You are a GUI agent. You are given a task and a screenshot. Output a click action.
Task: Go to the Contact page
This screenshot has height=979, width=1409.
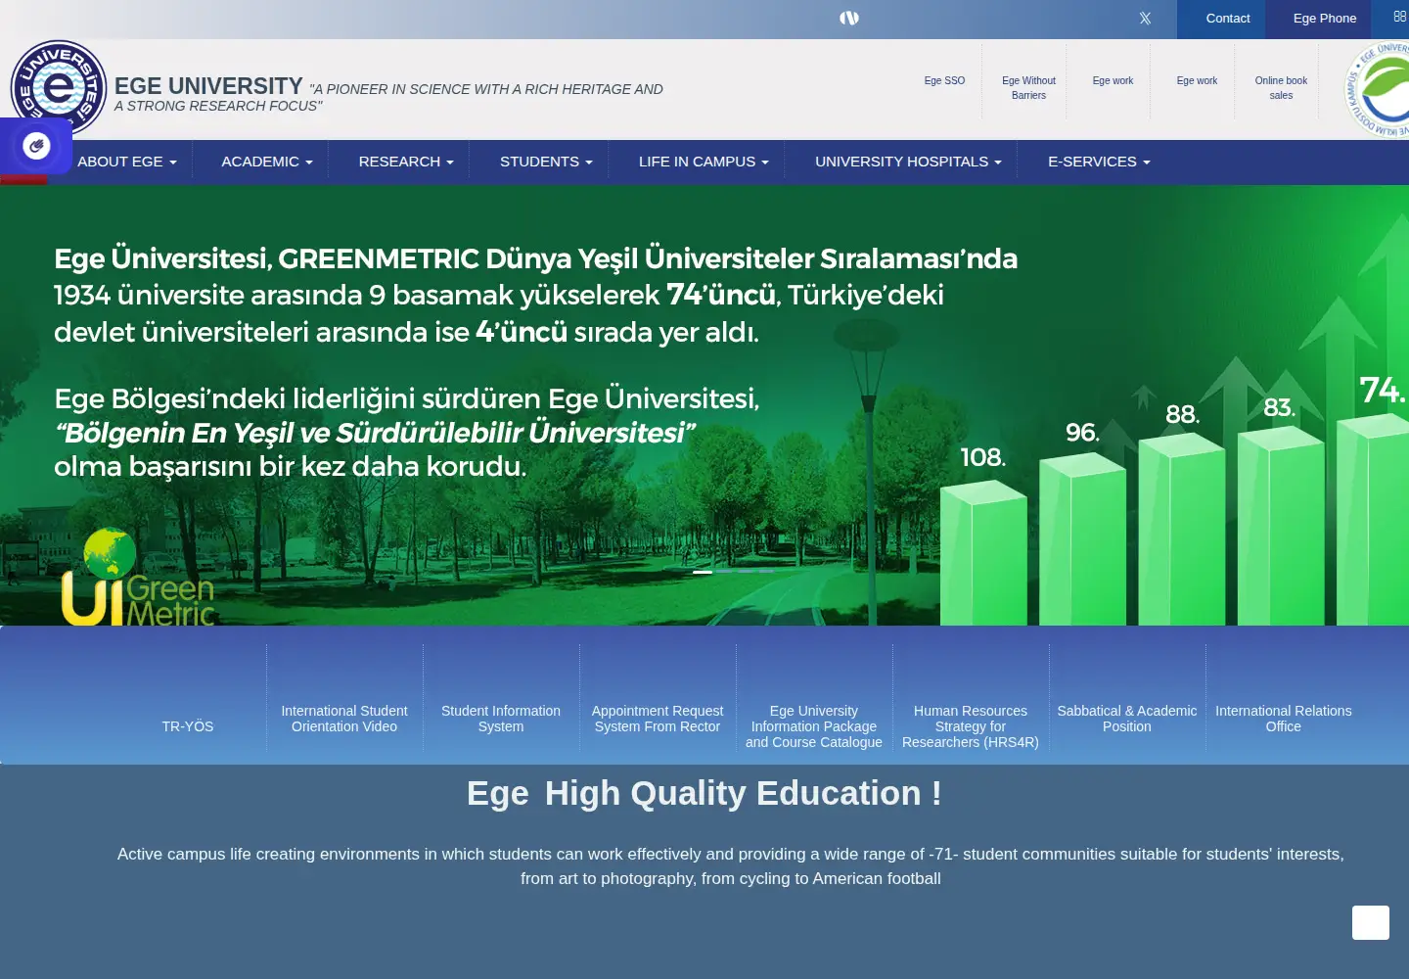[1228, 19]
